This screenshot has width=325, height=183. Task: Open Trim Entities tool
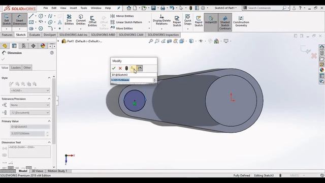[x=69, y=20]
